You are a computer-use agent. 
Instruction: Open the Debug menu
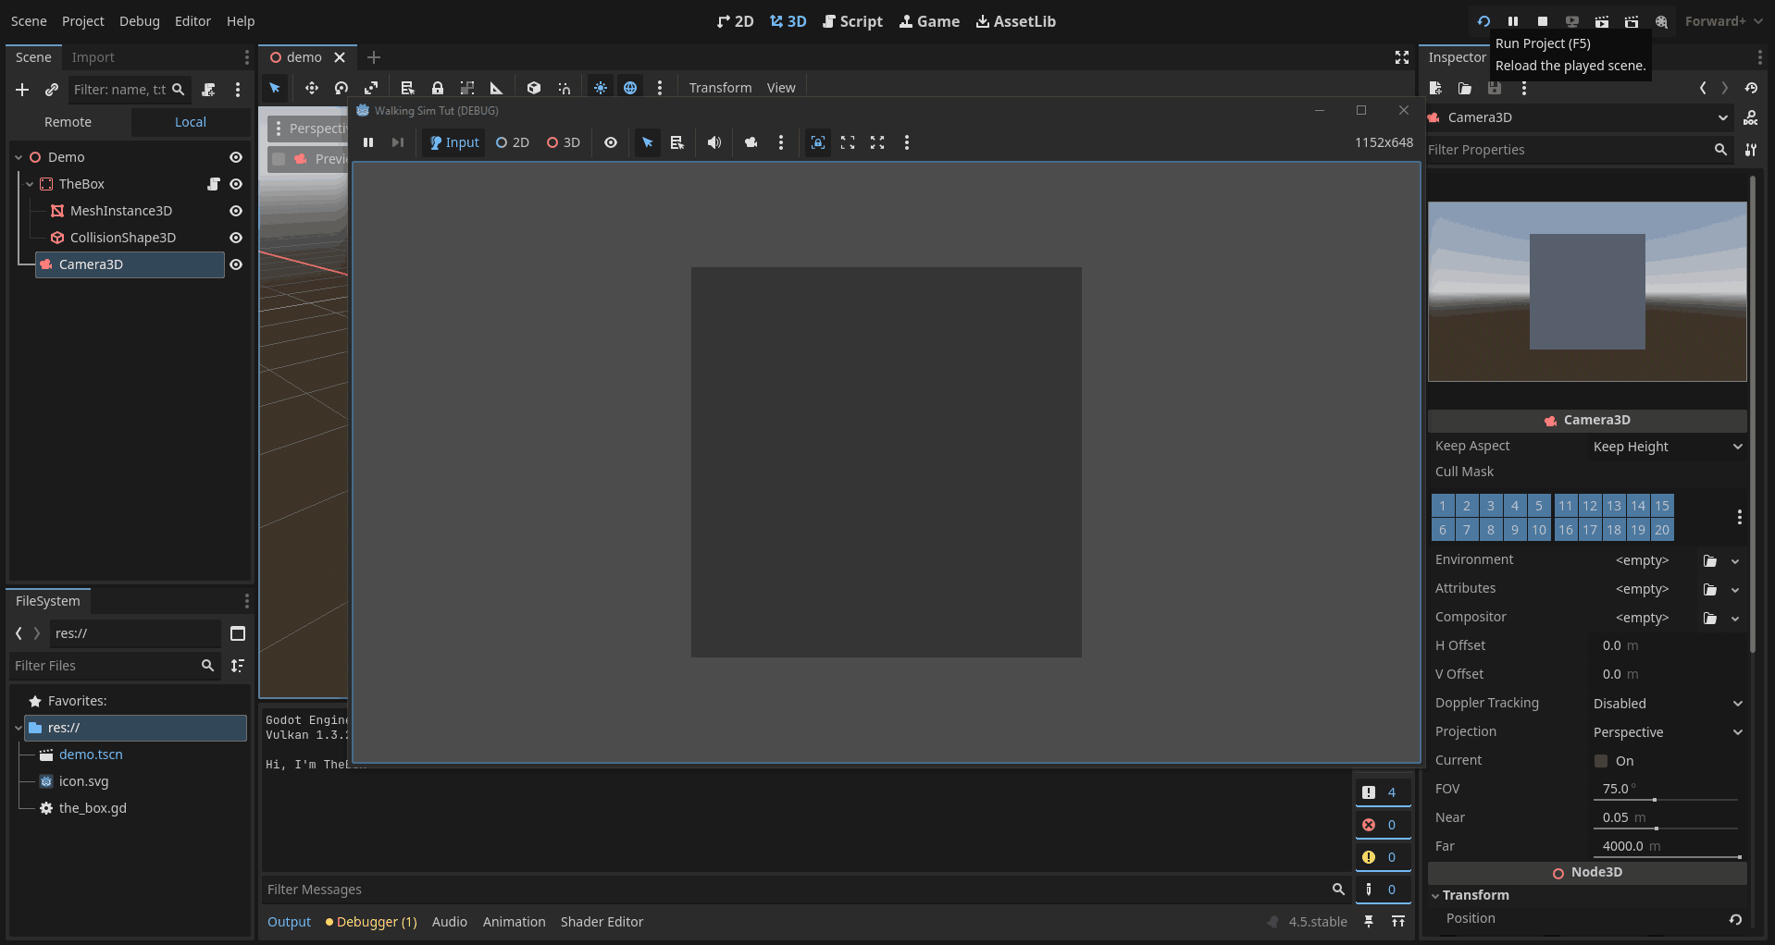coord(140,21)
